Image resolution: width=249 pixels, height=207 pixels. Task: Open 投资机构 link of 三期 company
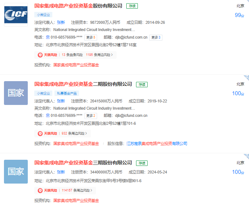pos(76,201)
